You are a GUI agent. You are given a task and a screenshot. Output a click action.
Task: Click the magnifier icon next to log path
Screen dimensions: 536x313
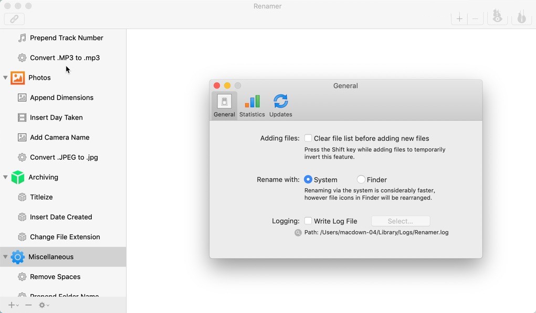point(298,232)
